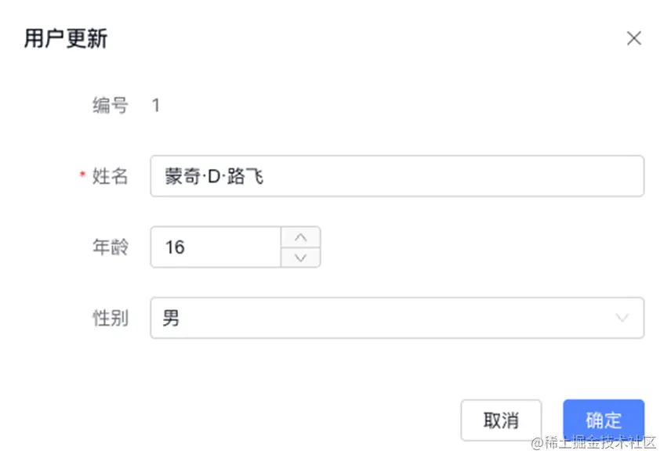The width and height of the screenshot is (671, 465).
Task: Click the 用户更新 dialog title
Action: [64, 38]
